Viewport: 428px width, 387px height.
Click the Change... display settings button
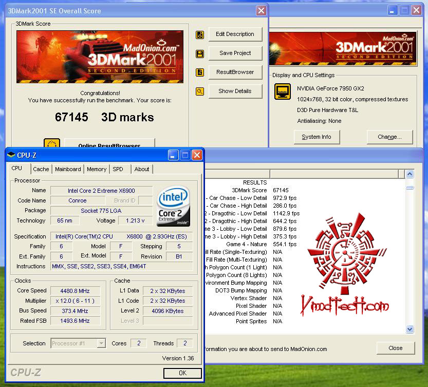point(389,137)
